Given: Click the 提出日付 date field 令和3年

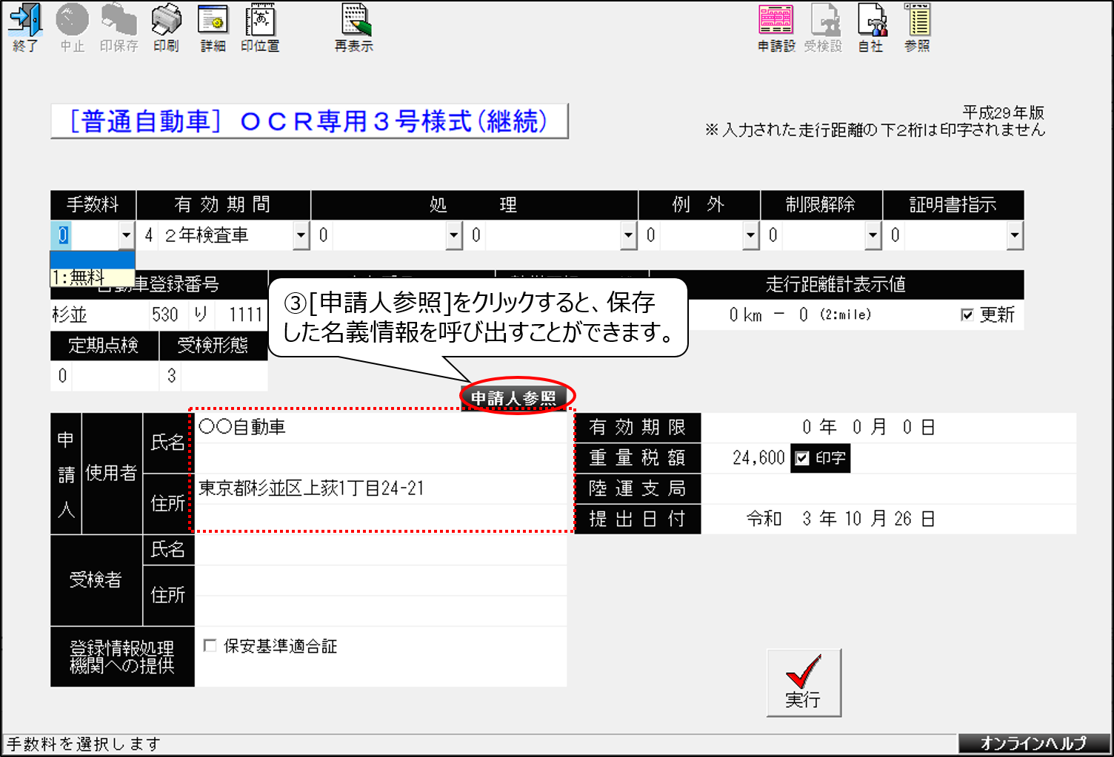Looking at the screenshot, I should pos(888,519).
